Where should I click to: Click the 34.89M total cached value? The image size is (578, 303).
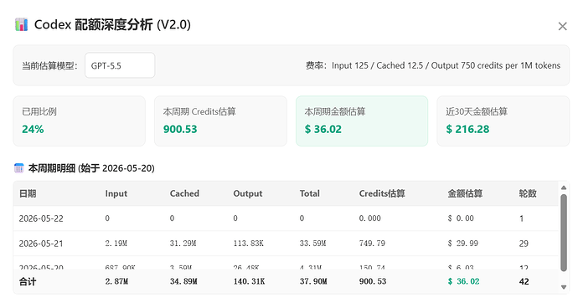[x=183, y=281]
